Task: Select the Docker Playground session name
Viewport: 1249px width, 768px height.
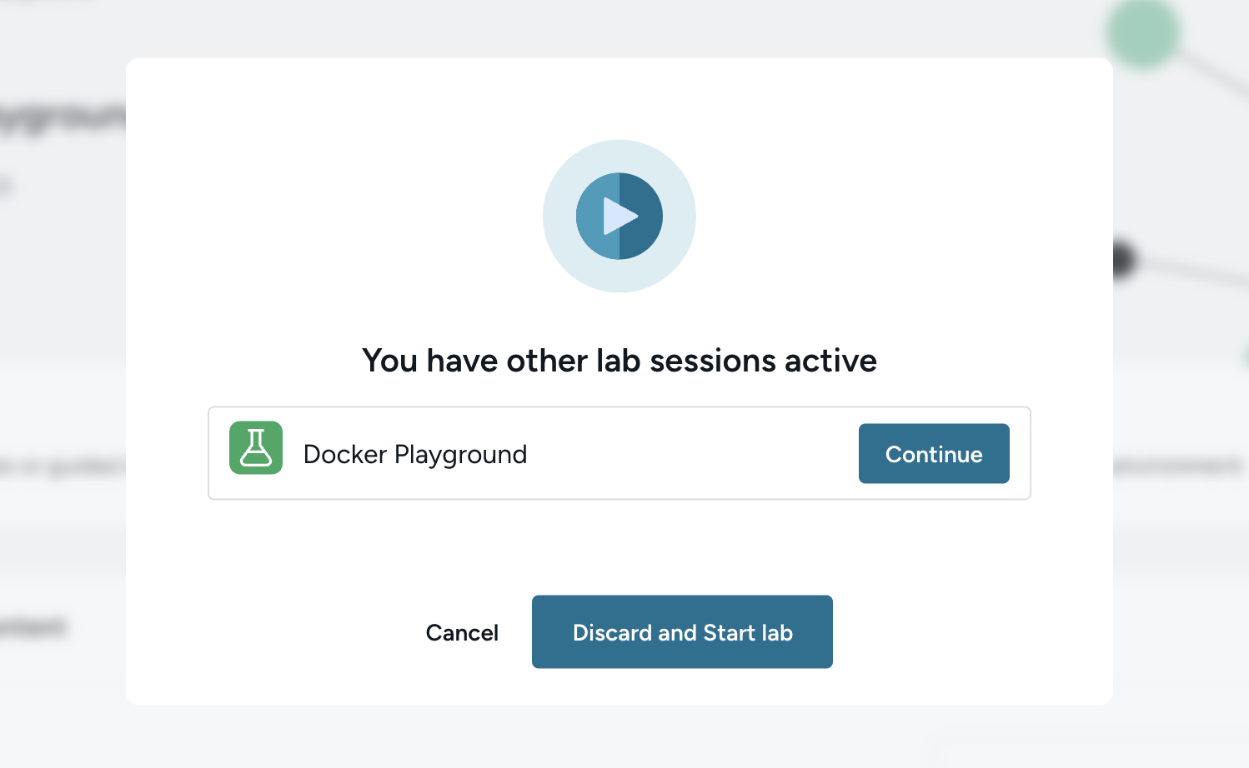Action: (x=415, y=455)
